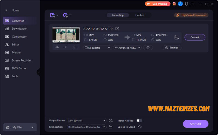Viewport: 218px width, 135px height.
Task: Click the output format gear icon
Action: pos(111,121)
